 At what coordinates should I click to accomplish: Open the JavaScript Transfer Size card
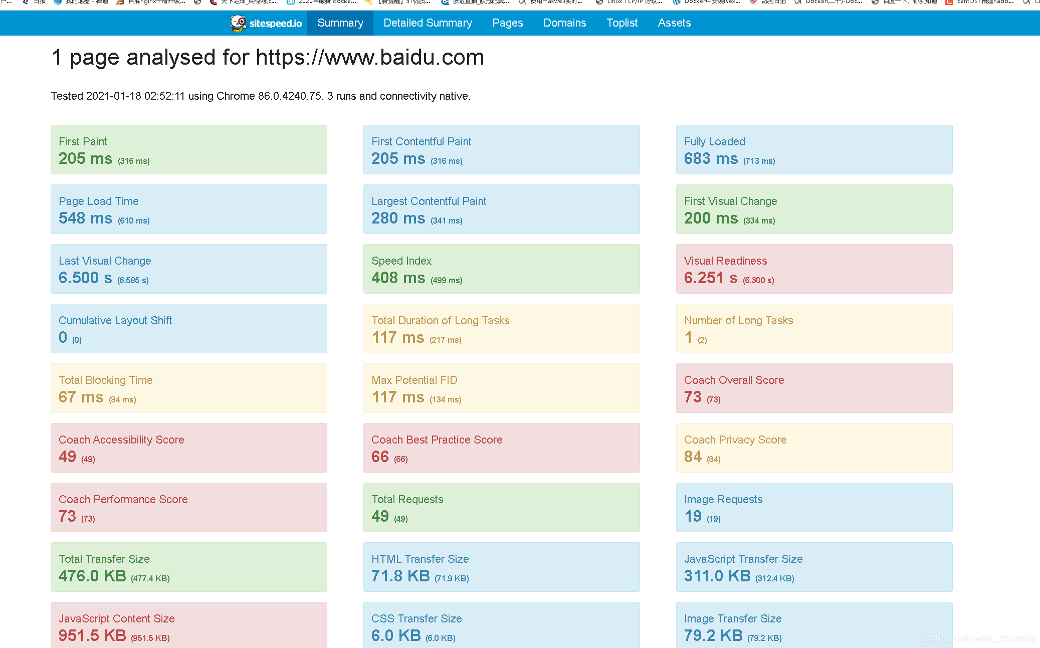[814, 567]
